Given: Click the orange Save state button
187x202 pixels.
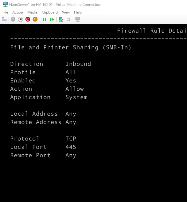Looking at the screenshot, I should click(35, 19).
